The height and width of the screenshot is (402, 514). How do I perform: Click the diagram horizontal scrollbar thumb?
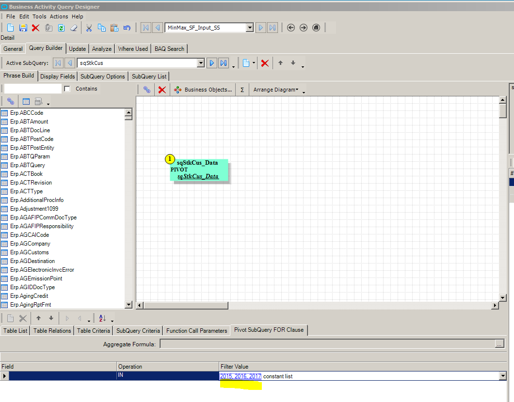click(186, 306)
